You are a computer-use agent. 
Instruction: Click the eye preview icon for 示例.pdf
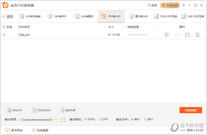click(177, 35)
